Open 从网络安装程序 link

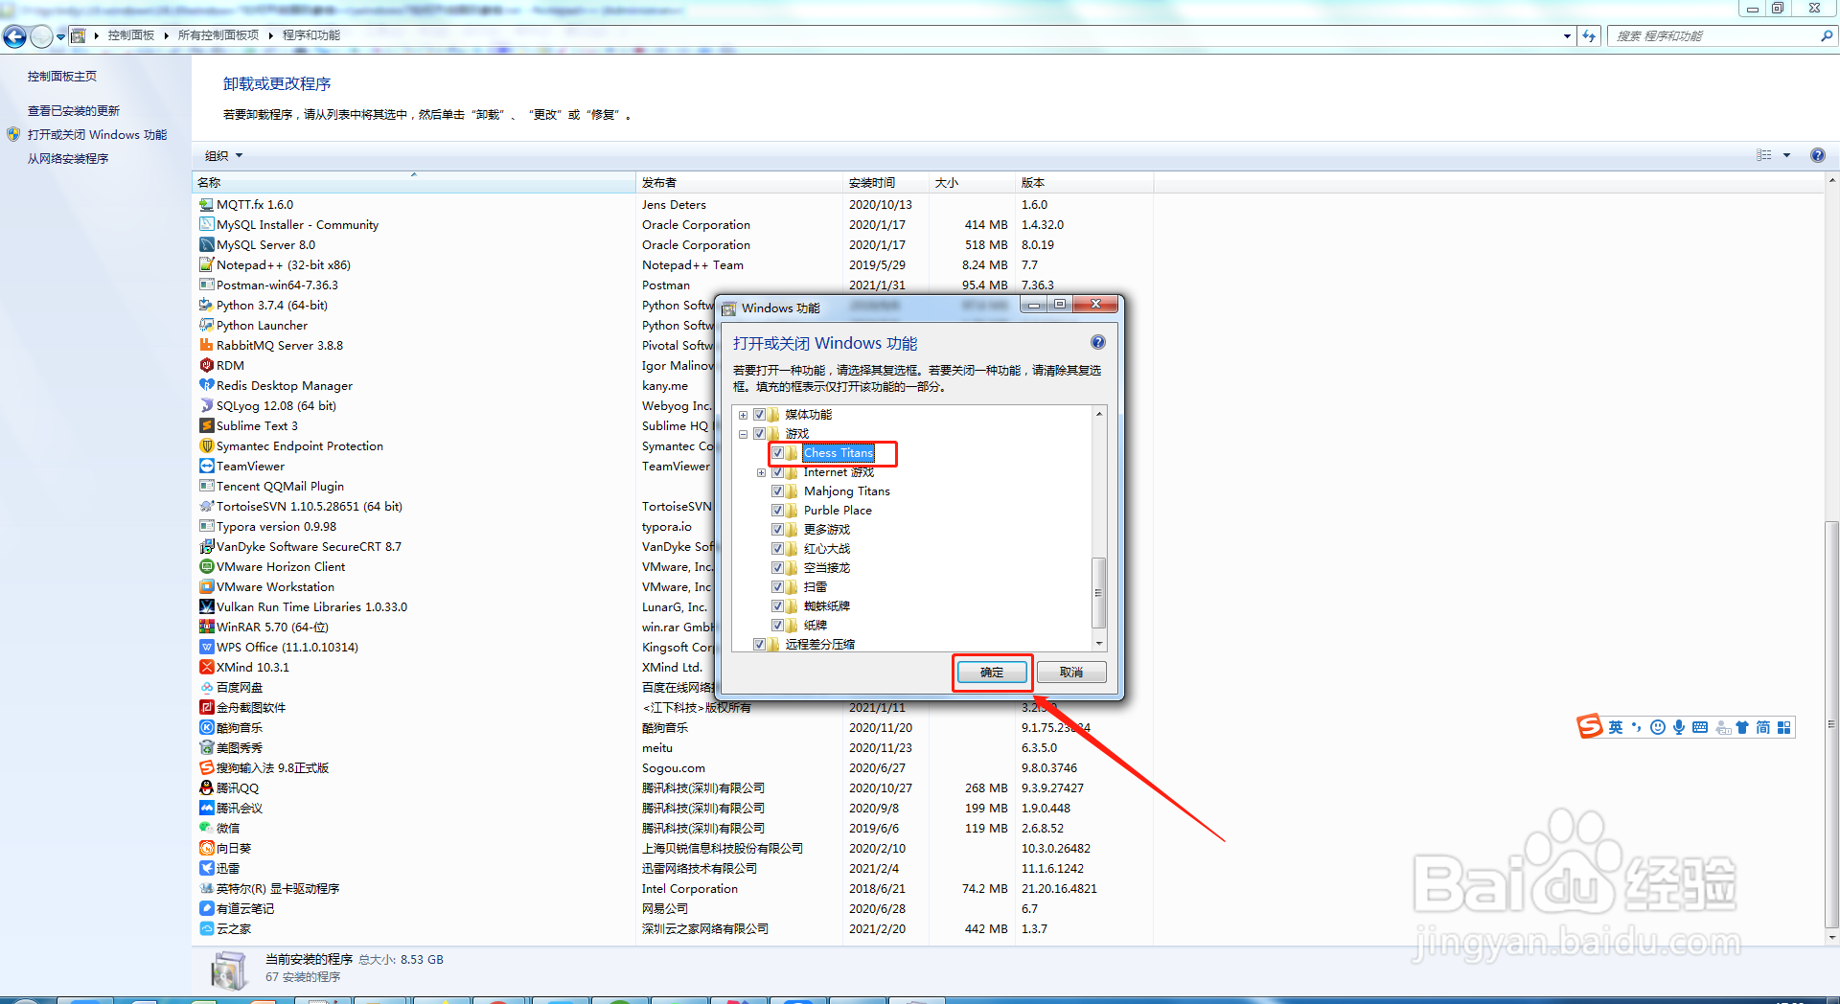[x=68, y=159]
